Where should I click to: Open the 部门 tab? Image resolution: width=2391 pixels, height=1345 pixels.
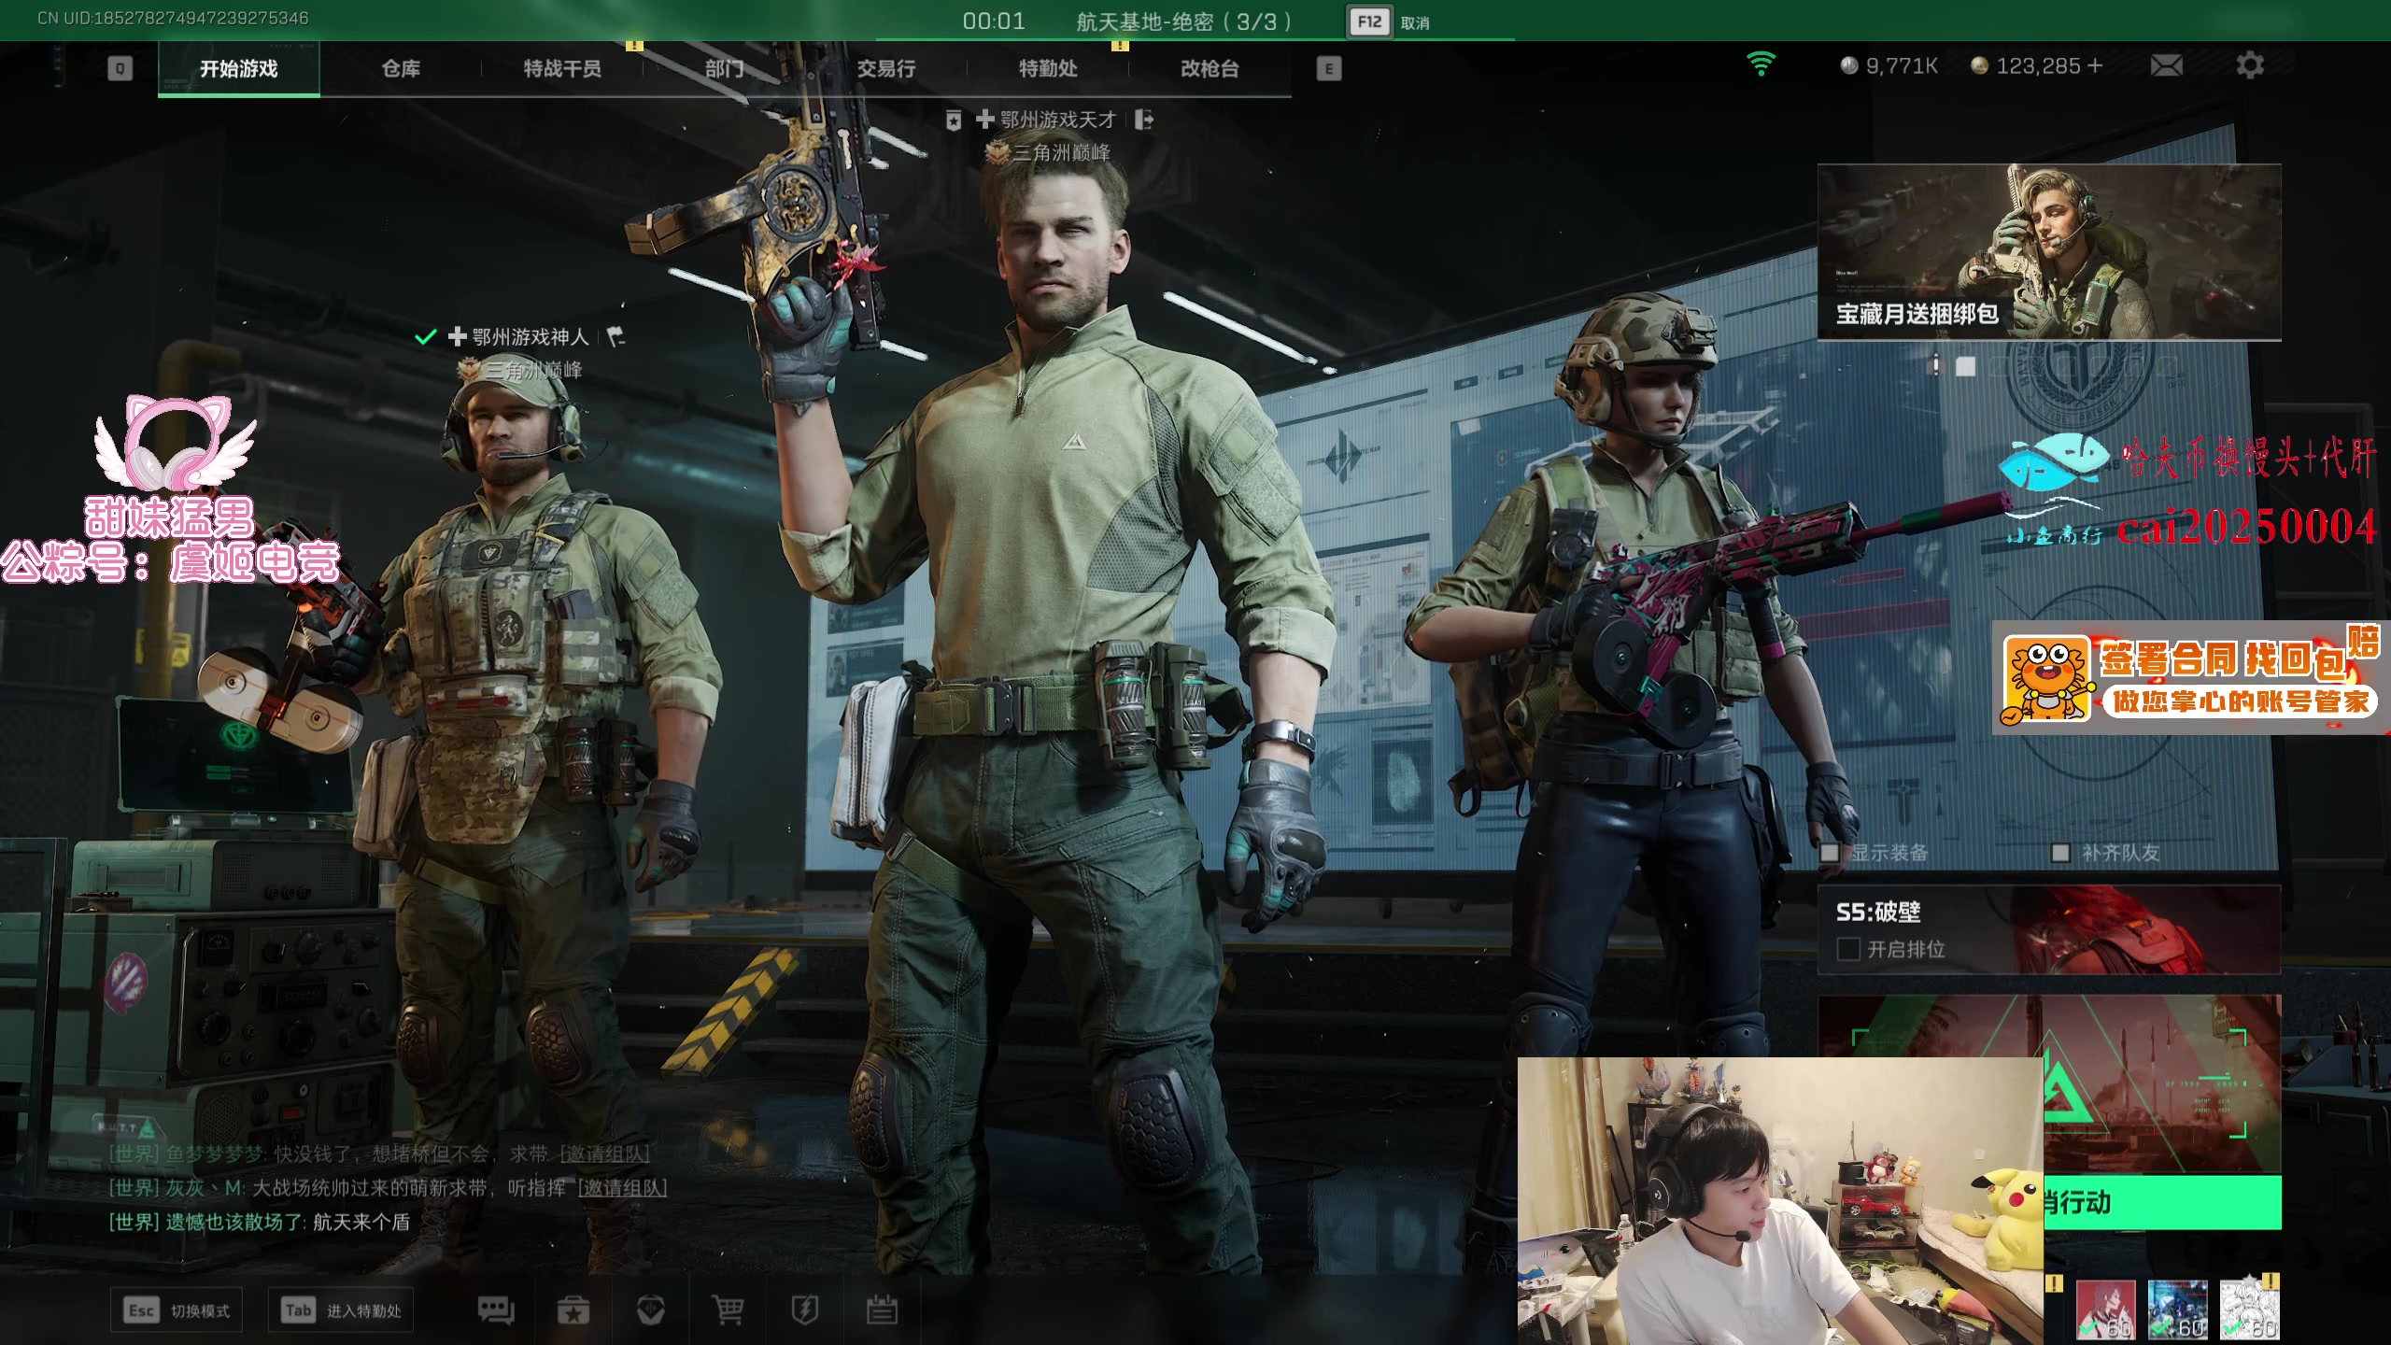pyautogui.click(x=724, y=68)
